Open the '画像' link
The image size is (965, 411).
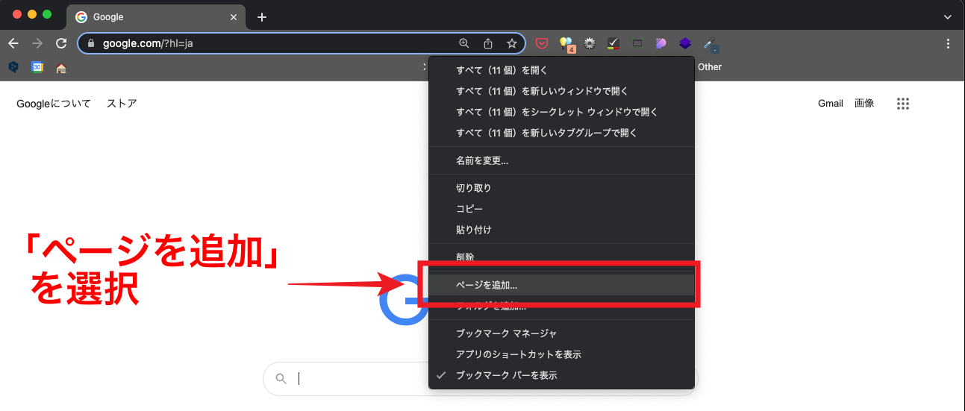point(864,104)
